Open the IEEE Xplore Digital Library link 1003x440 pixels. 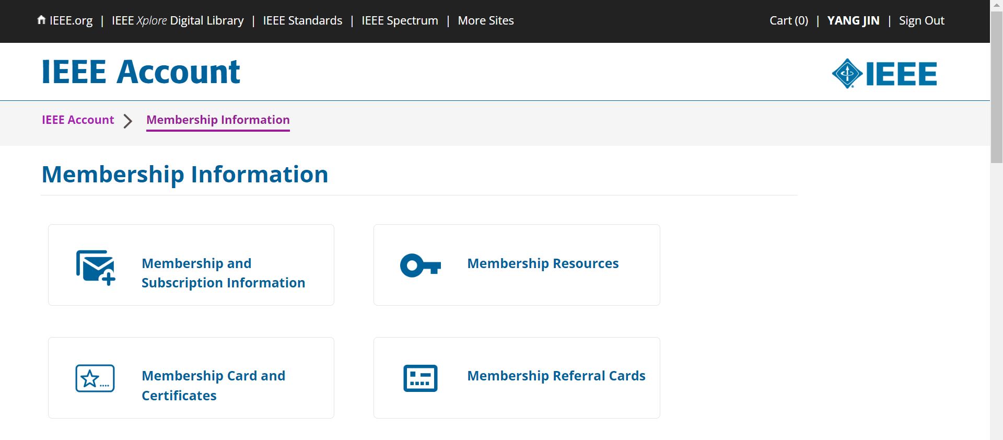pos(178,21)
